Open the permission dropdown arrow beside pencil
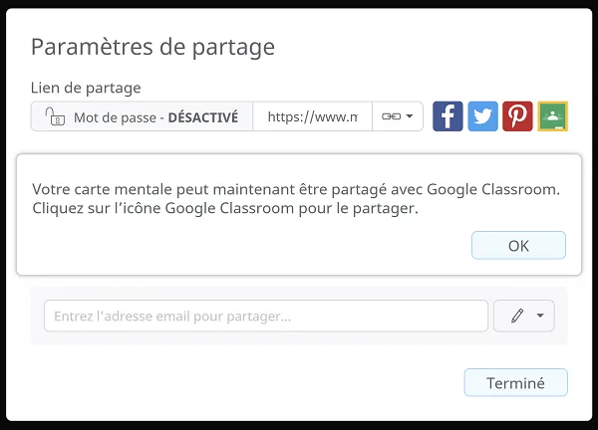 point(540,316)
